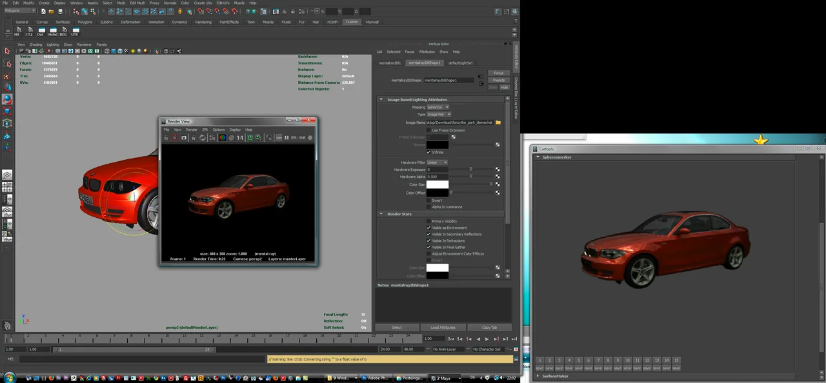Click the folder icon beside Image Name
The width and height of the screenshot is (826, 383).
pos(498,123)
